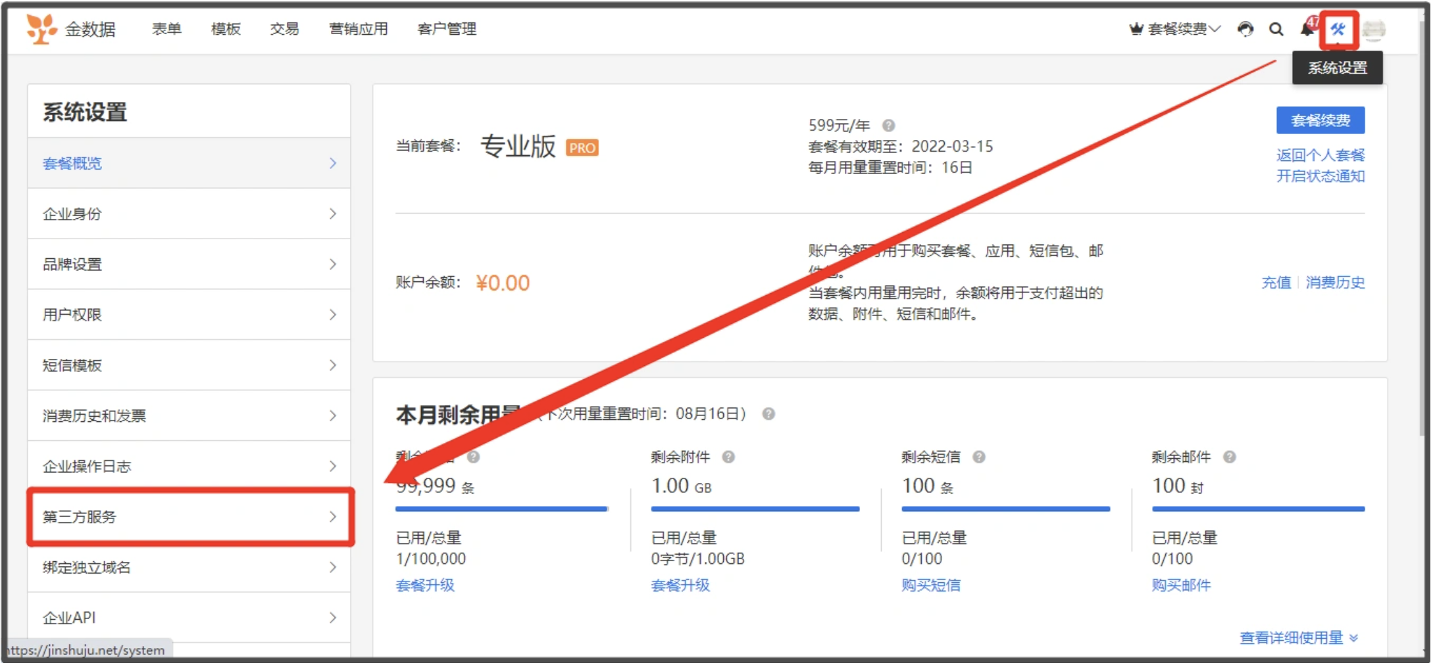1433x669 pixels.
Task: Click 消费历史 link
Action: pyautogui.click(x=1335, y=283)
